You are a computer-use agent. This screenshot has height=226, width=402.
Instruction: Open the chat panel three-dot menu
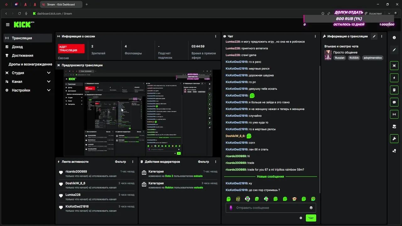coord(315,36)
